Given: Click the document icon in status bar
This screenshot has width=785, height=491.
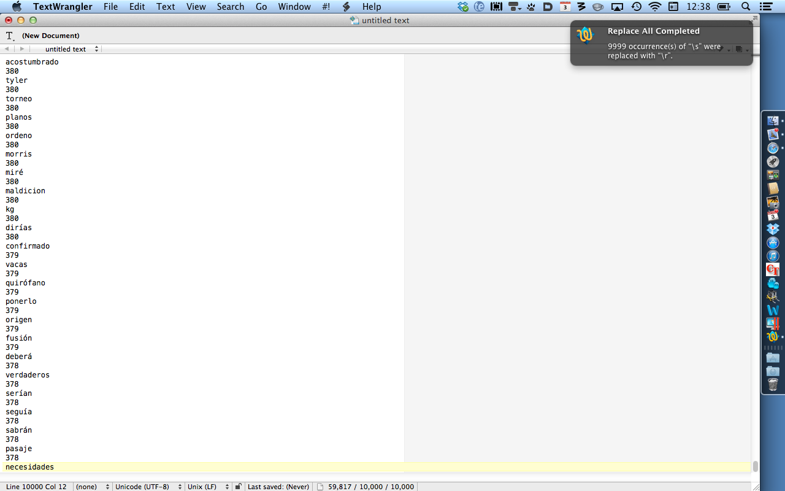Looking at the screenshot, I should click(x=320, y=487).
